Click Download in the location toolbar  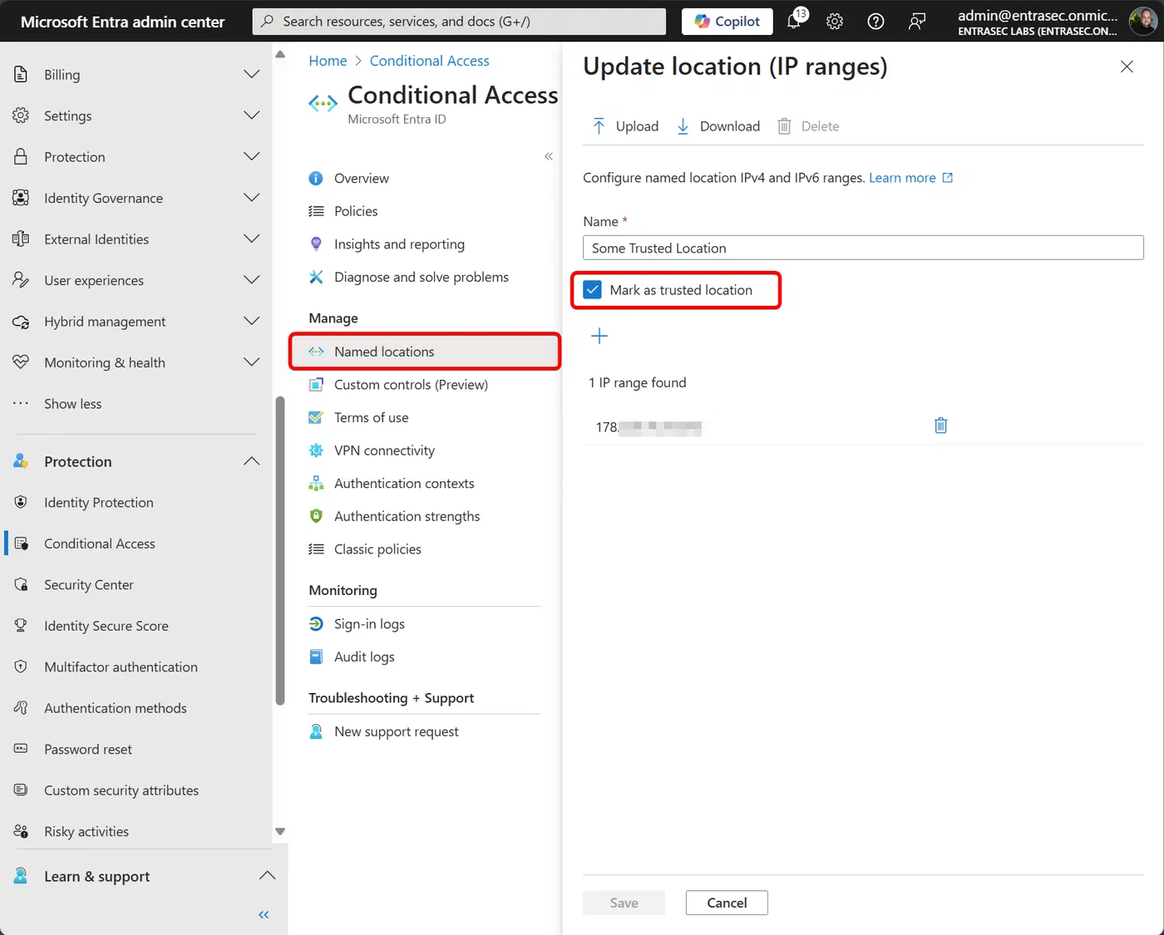(x=718, y=126)
